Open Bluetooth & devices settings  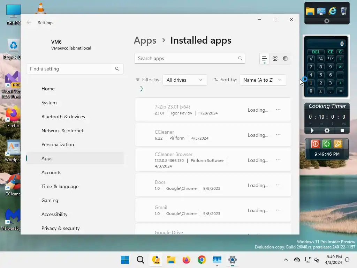pyautogui.click(x=75, y=117)
